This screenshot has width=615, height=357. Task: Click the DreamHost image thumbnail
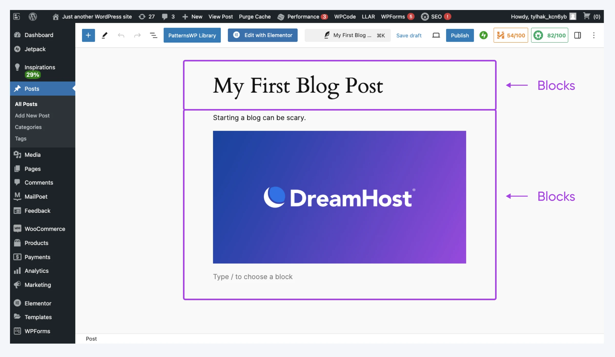point(339,197)
